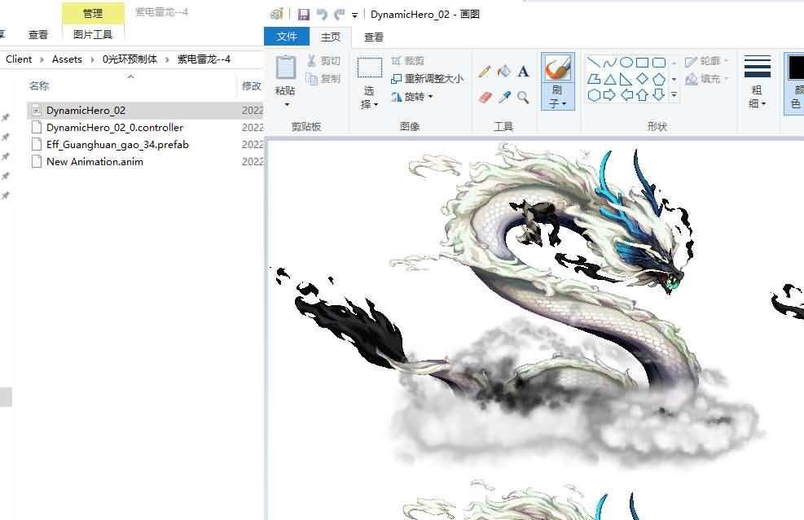Select the Line shape
This screenshot has height=520, width=804.
(594, 63)
